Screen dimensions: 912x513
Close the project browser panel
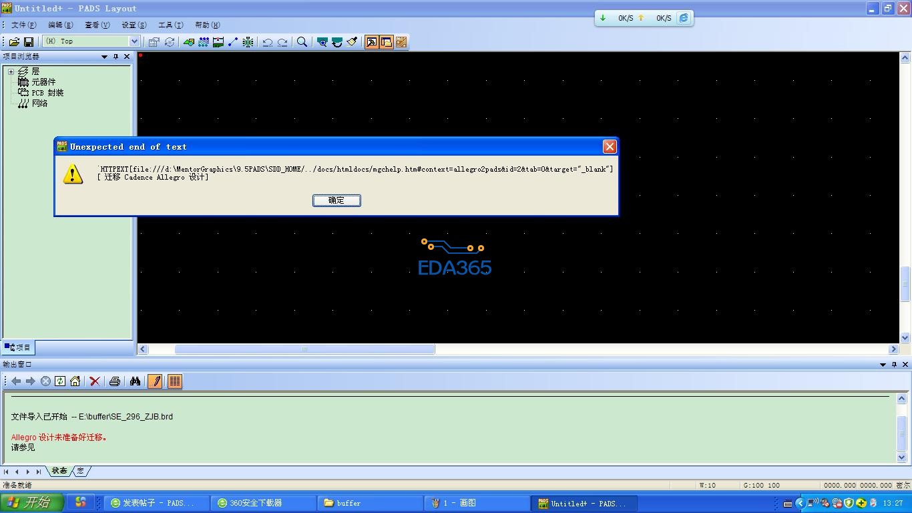(127, 57)
